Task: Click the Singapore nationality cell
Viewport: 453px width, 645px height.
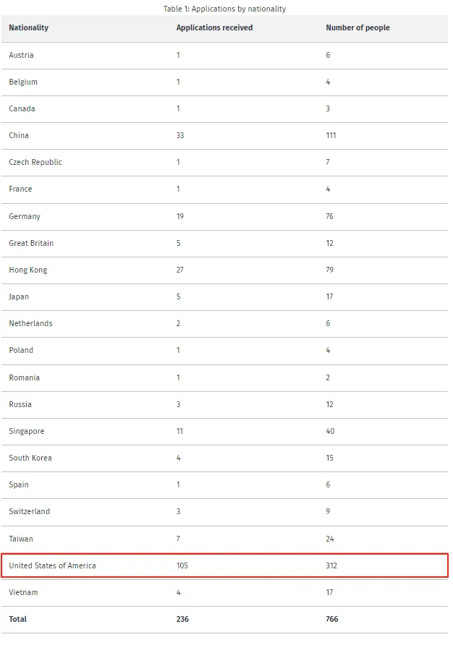Action: [x=27, y=432]
